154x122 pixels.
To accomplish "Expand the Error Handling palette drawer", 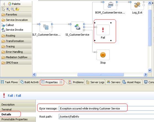I will (16, 52).
